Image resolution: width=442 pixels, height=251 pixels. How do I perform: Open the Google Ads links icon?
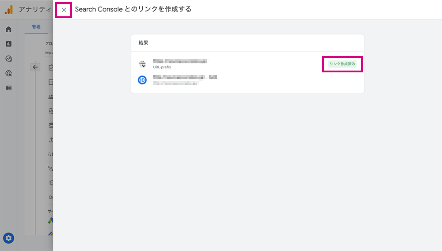(x=50, y=221)
